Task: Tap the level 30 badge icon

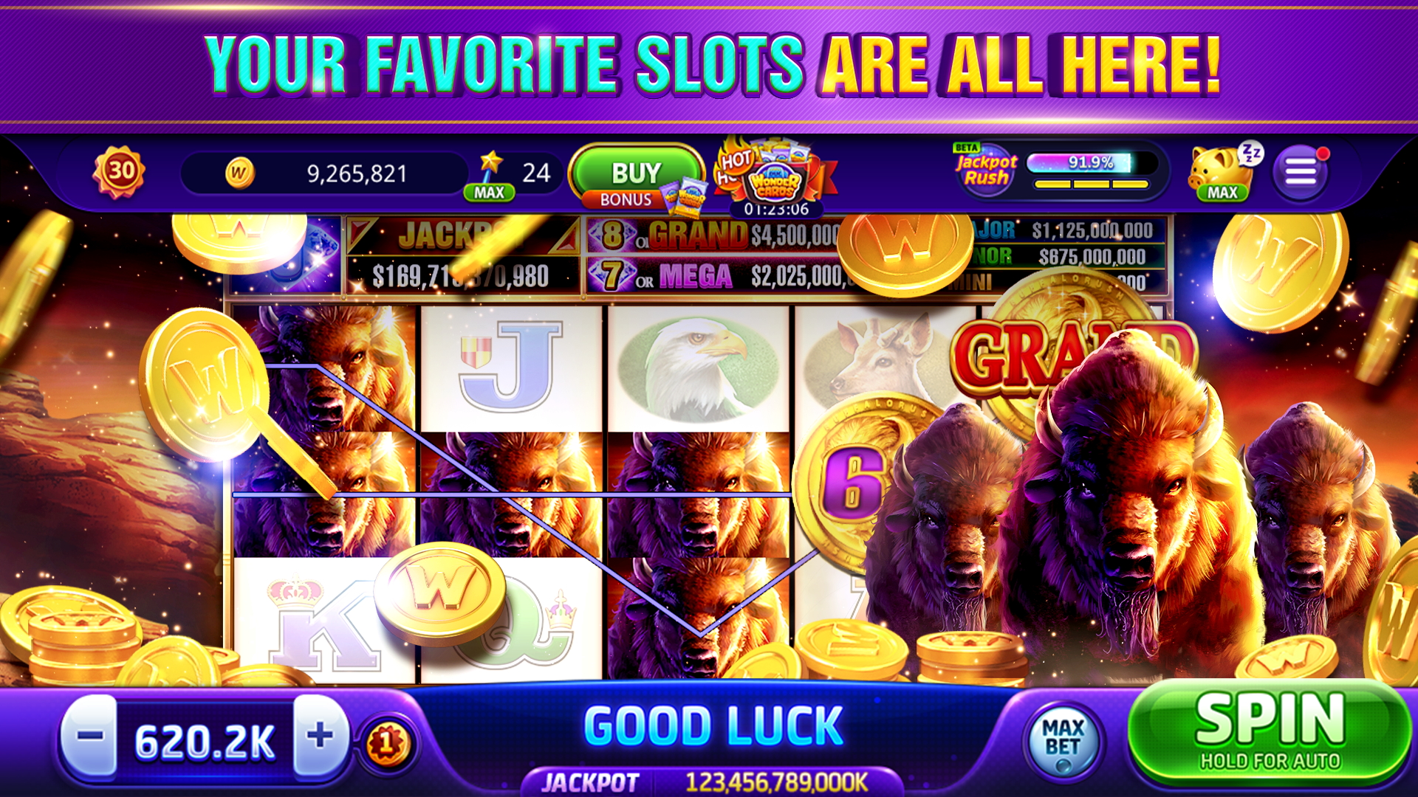Action: click(x=119, y=173)
